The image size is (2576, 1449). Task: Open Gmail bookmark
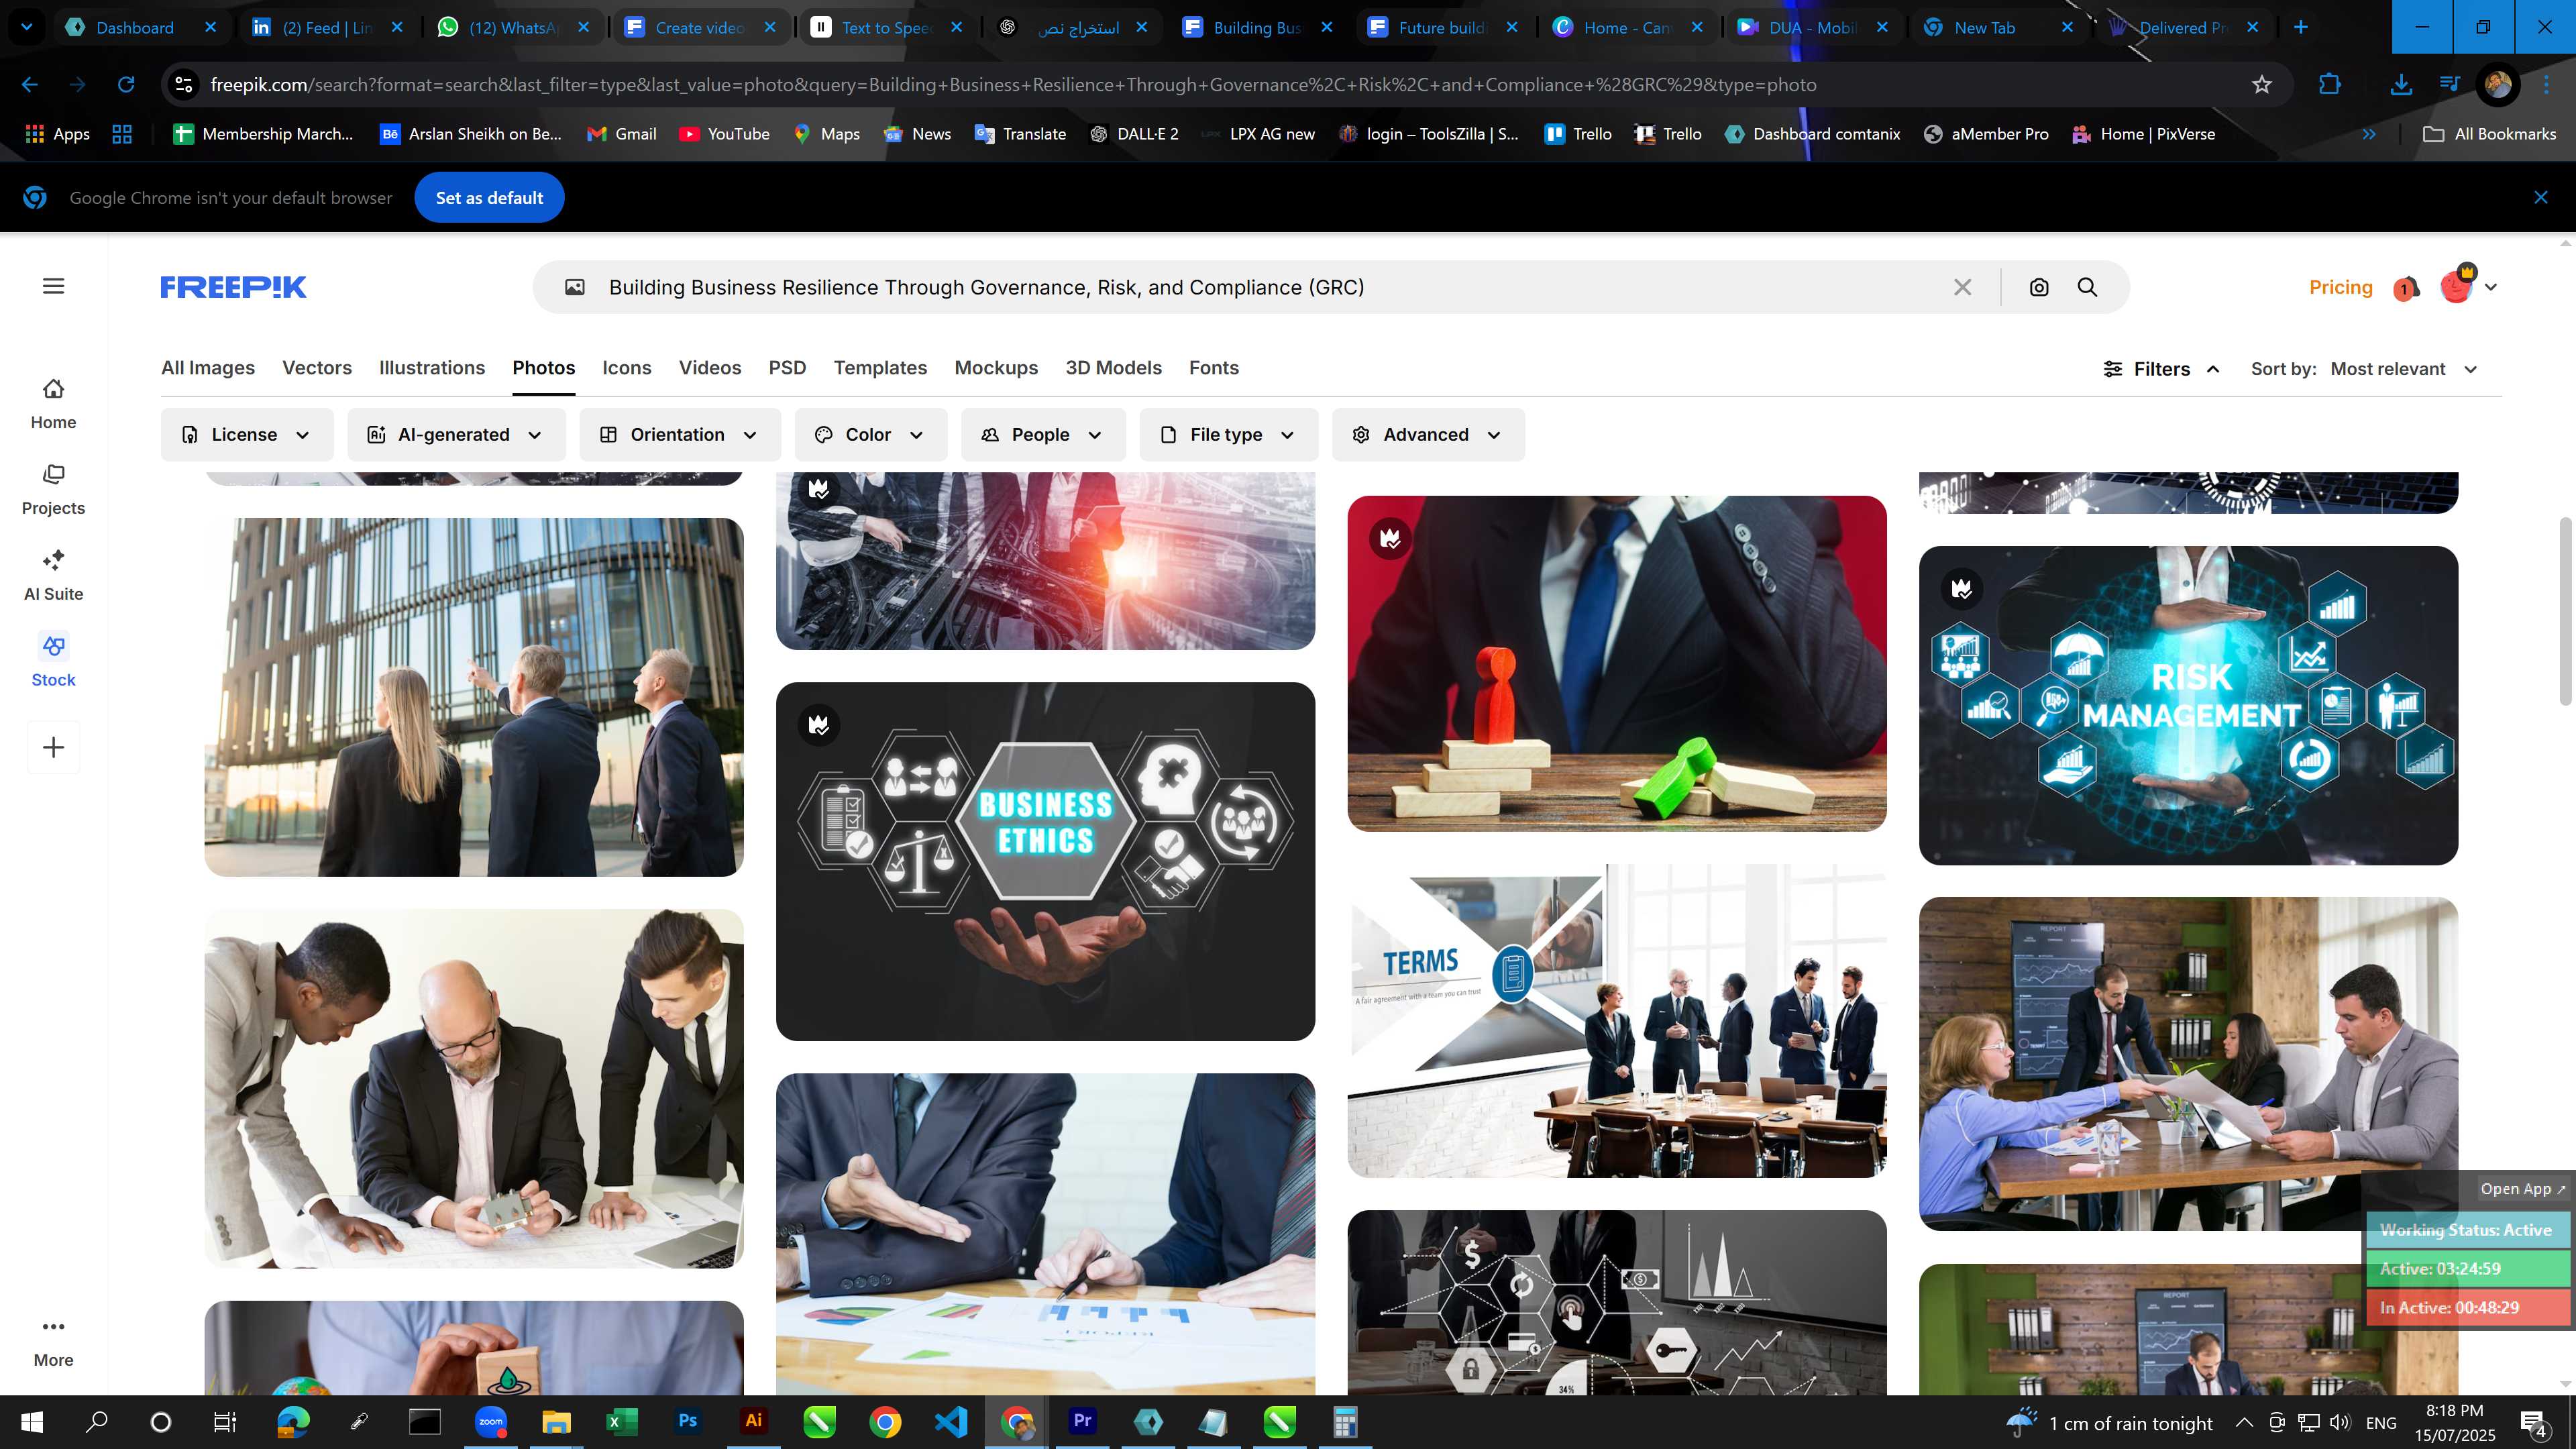click(x=622, y=134)
